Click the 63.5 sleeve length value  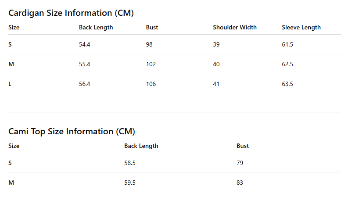coord(287,84)
